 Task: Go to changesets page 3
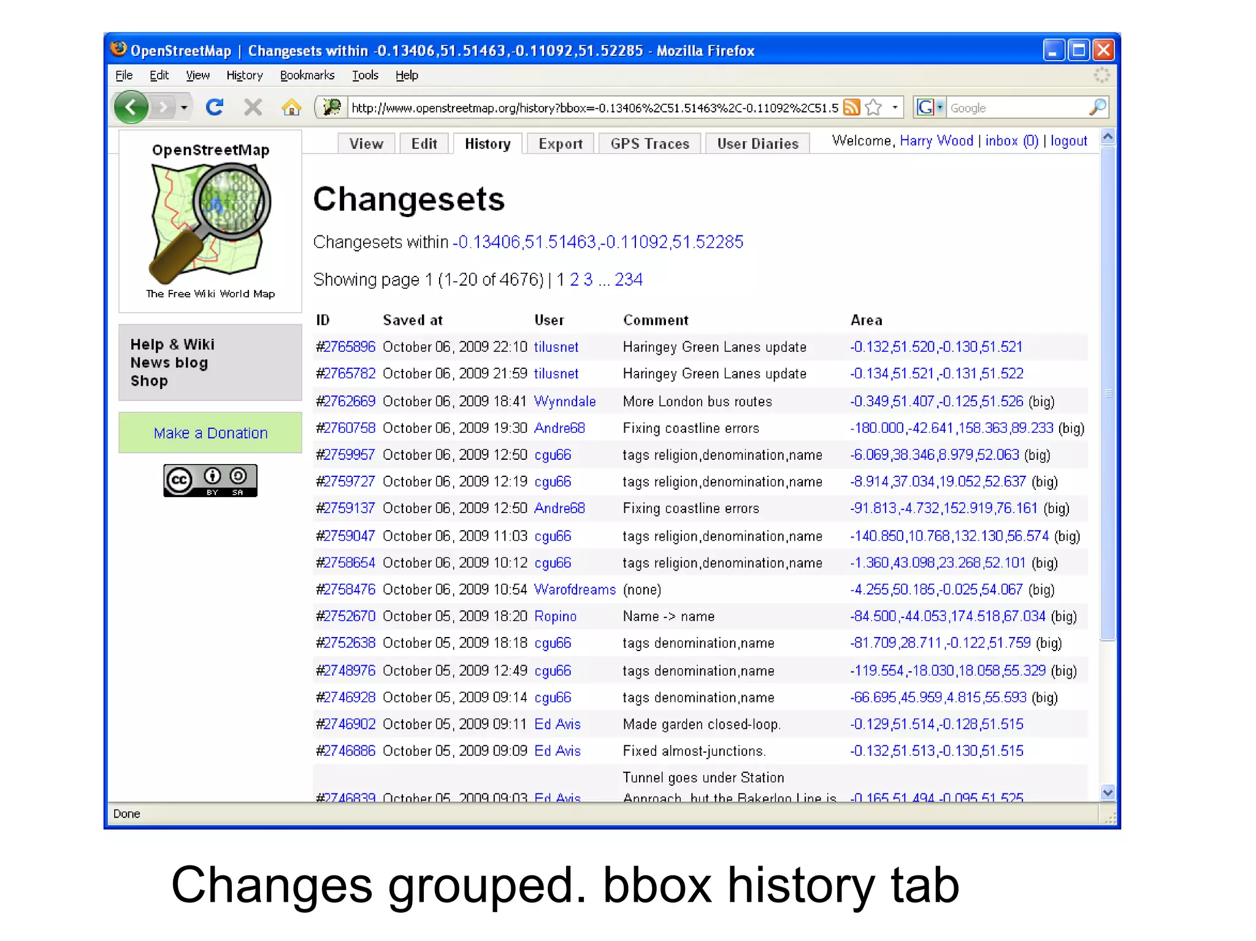point(588,280)
